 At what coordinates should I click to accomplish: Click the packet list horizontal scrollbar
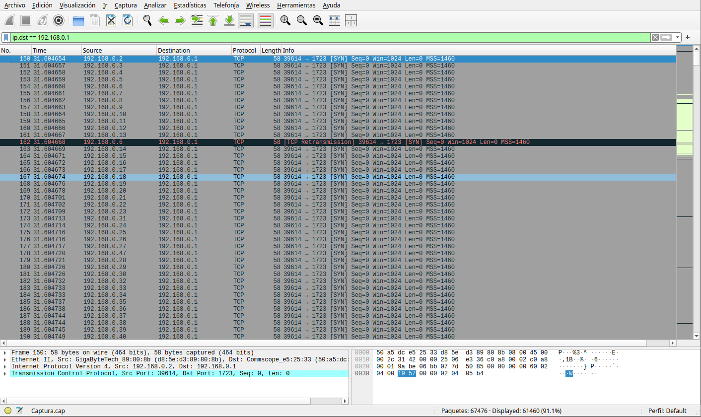pos(338,343)
